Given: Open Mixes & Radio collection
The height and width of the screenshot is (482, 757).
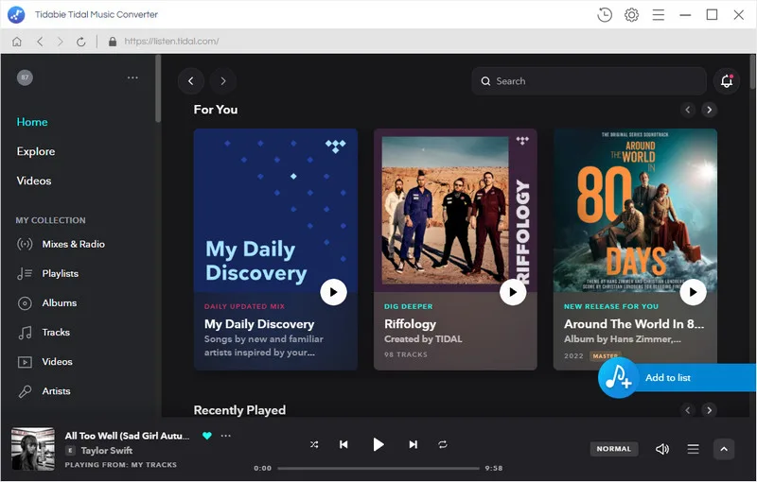Looking at the screenshot, I should coord(74,244).
